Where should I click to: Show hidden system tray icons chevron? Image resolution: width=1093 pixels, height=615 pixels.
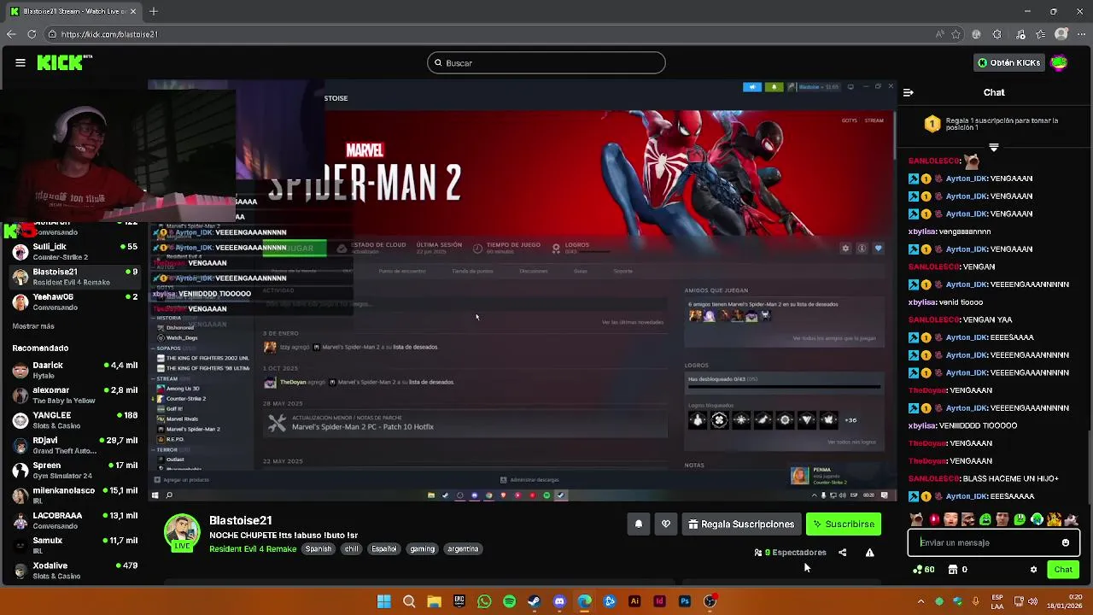click(x=921, y=601)
